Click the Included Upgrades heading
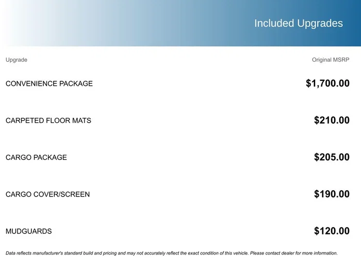The width and height of the screenshot is (361, 270). (298, 23)
